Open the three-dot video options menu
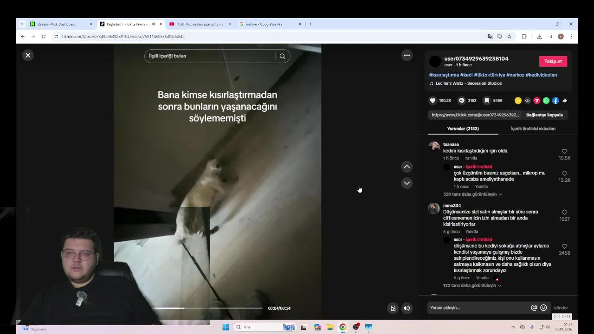Image resolution: width=594 pixels, height=334 pixels. [x=407, y=55]
